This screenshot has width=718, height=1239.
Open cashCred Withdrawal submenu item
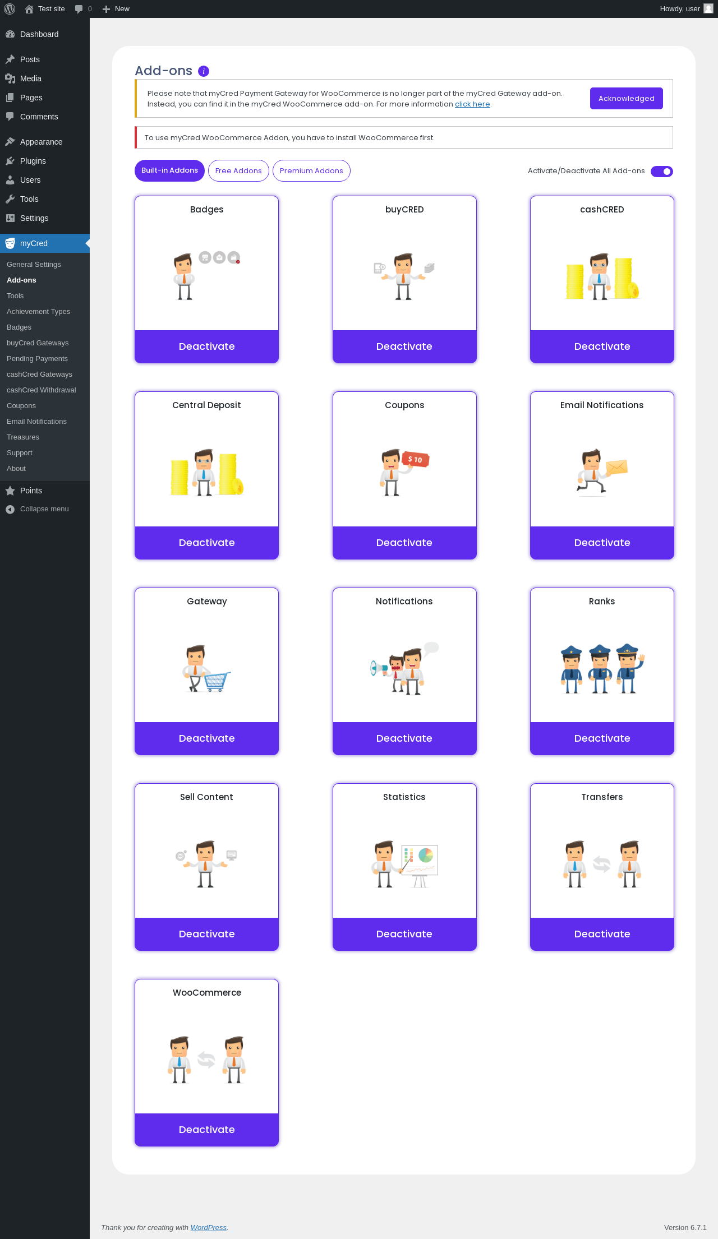[41, 390]
